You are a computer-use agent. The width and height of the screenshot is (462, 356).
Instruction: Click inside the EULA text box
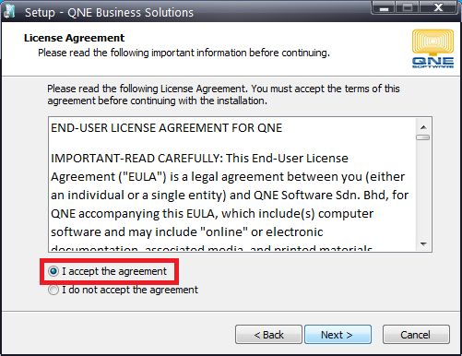tap(232, 184)
